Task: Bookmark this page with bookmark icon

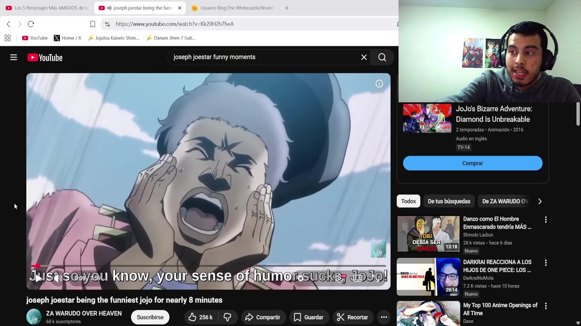Action: [93, 24]
